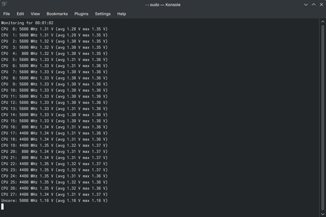Open the File menu

6,14
